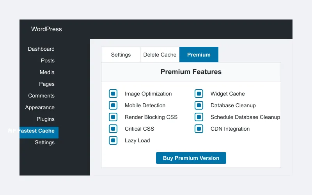The image size is (312, 195).
Task: Click the Mobile Detection label
Action: pos(145,105)
